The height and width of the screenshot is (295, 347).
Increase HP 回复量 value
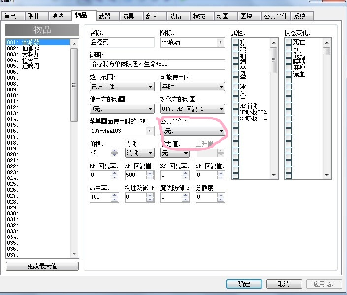point(150,173)
